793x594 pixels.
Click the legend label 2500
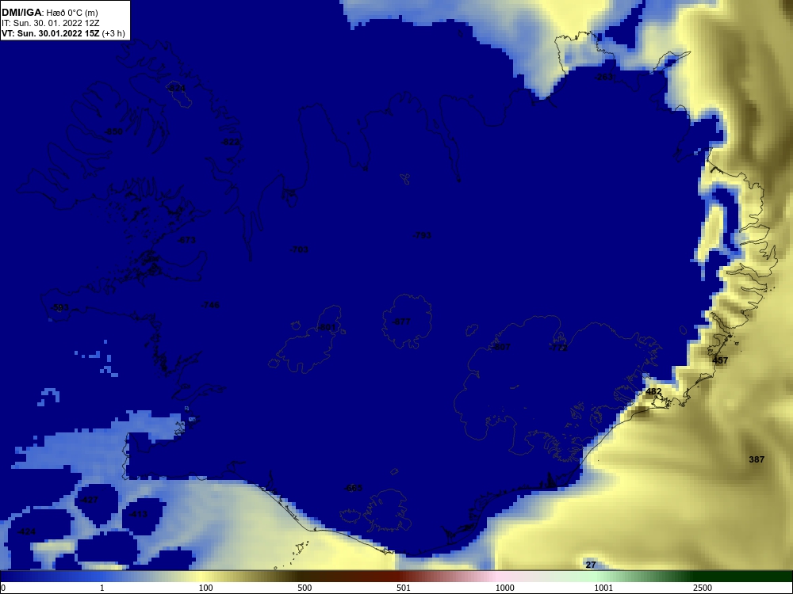703,588
